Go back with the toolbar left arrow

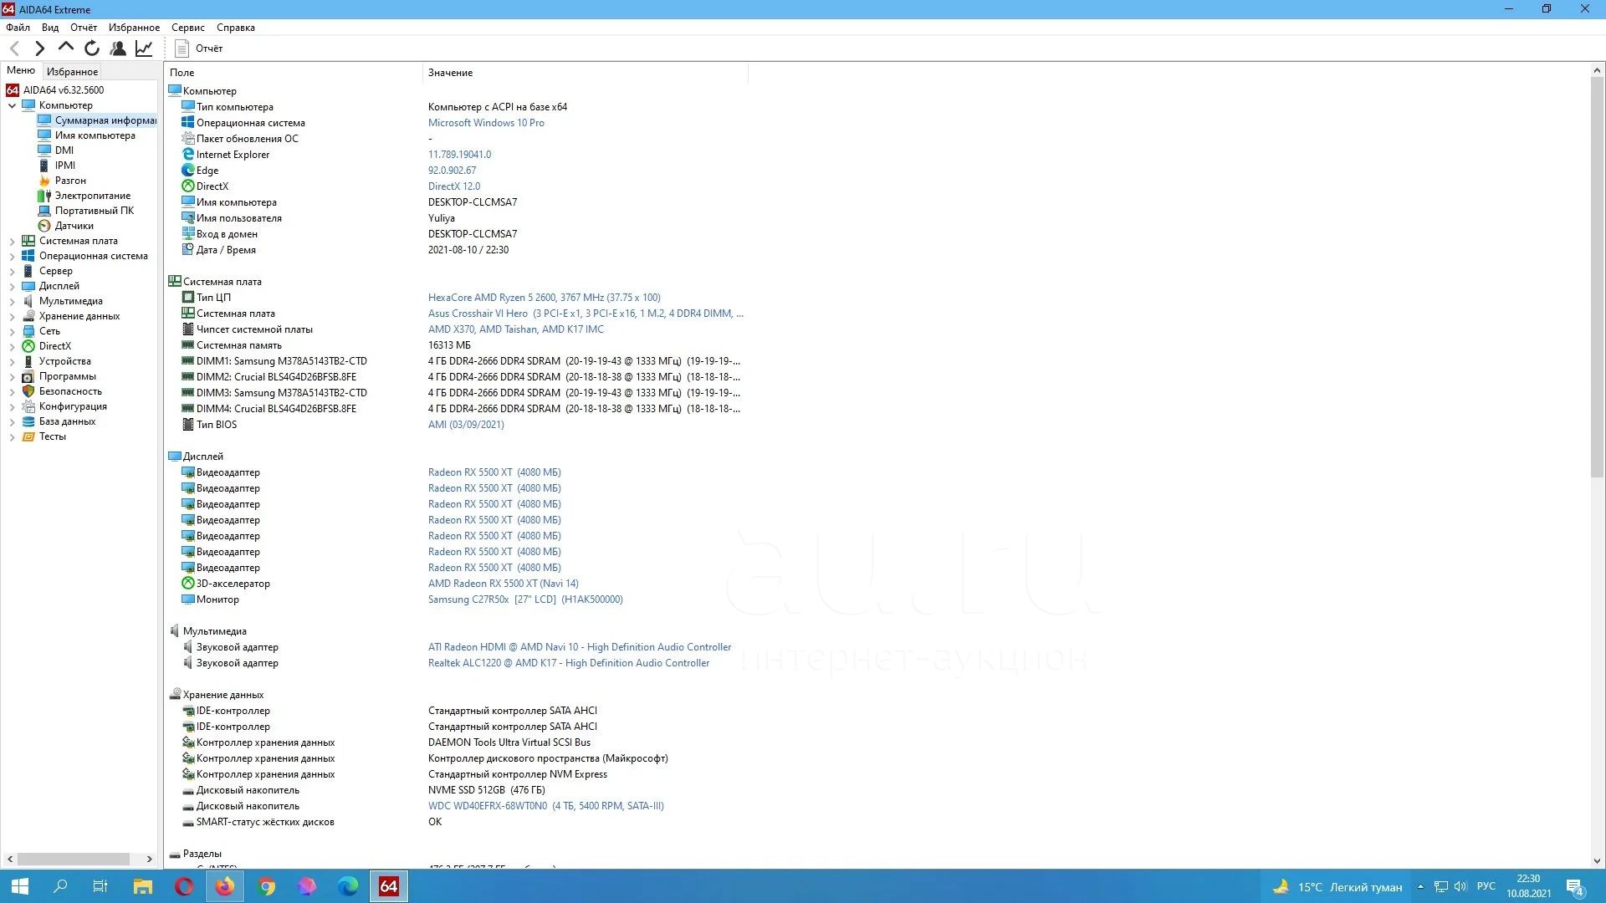pos(14,48)
